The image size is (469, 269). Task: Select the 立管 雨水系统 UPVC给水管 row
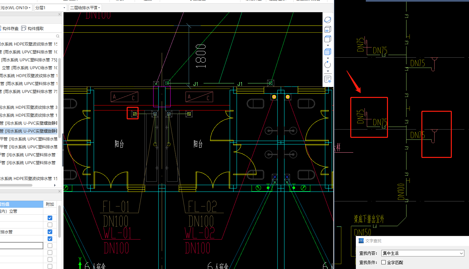(29, 68)
